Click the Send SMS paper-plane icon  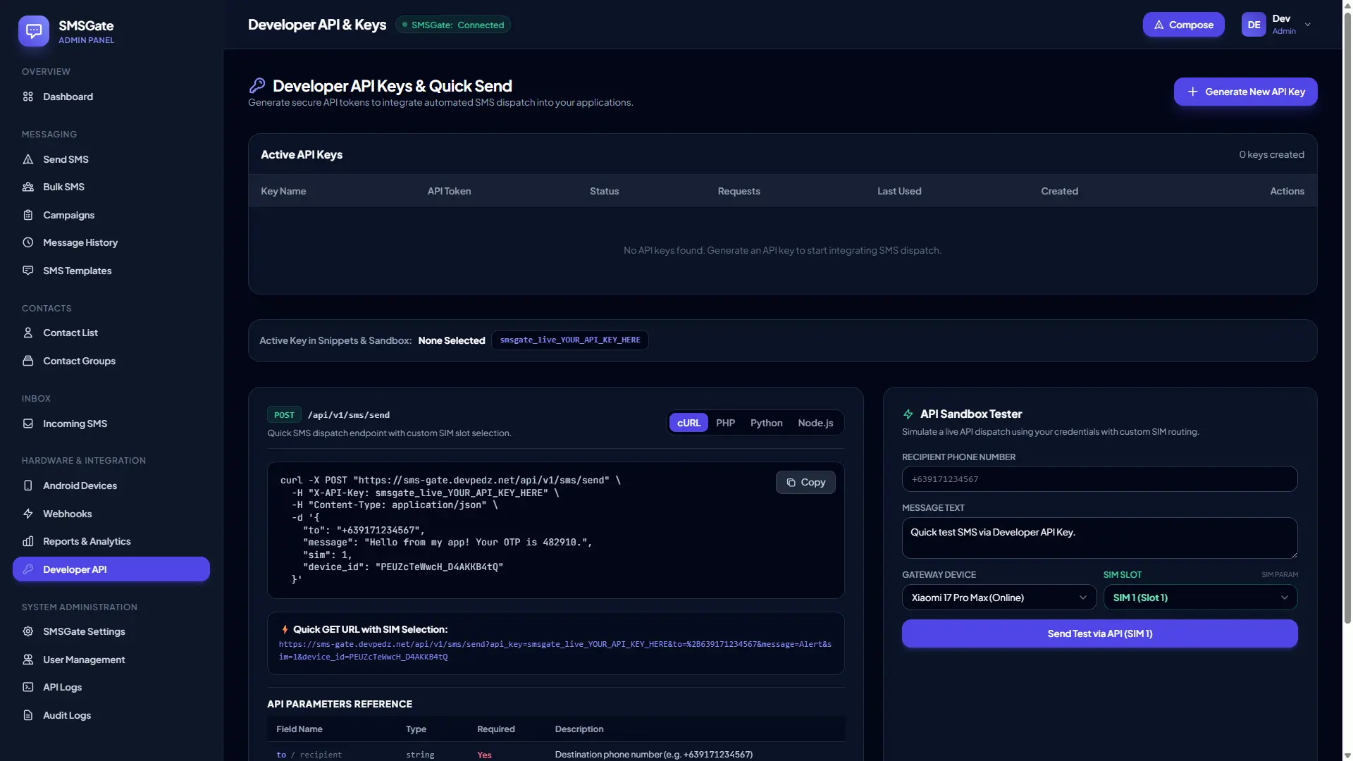[28, 159]
